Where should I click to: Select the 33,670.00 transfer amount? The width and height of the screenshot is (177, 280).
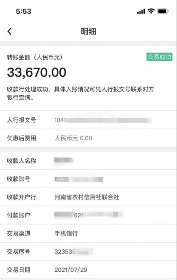pos(37,72)
